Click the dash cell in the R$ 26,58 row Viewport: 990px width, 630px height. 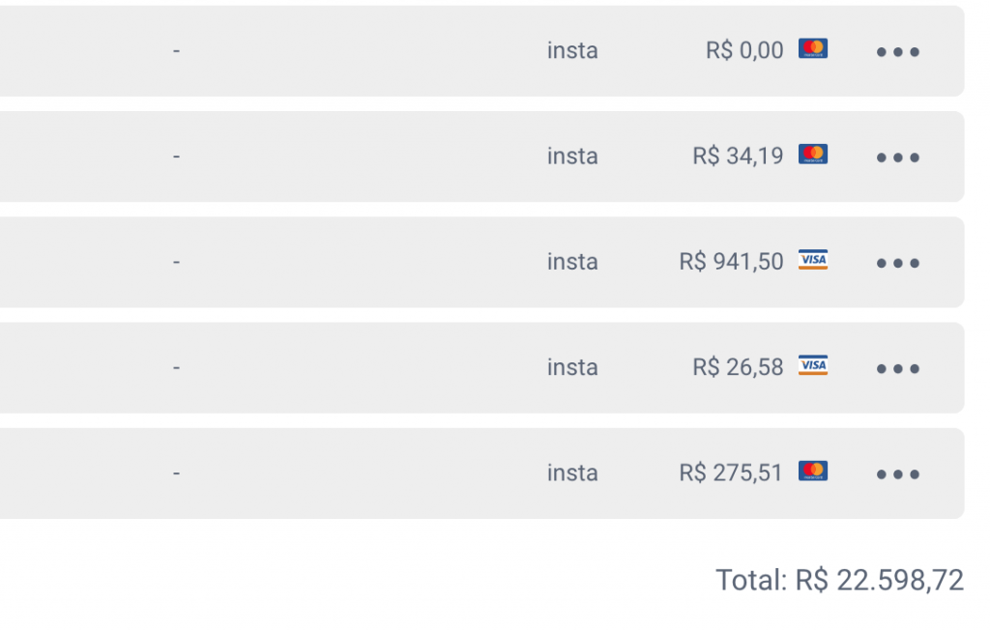pyautogui.click(x=176, y=367)
